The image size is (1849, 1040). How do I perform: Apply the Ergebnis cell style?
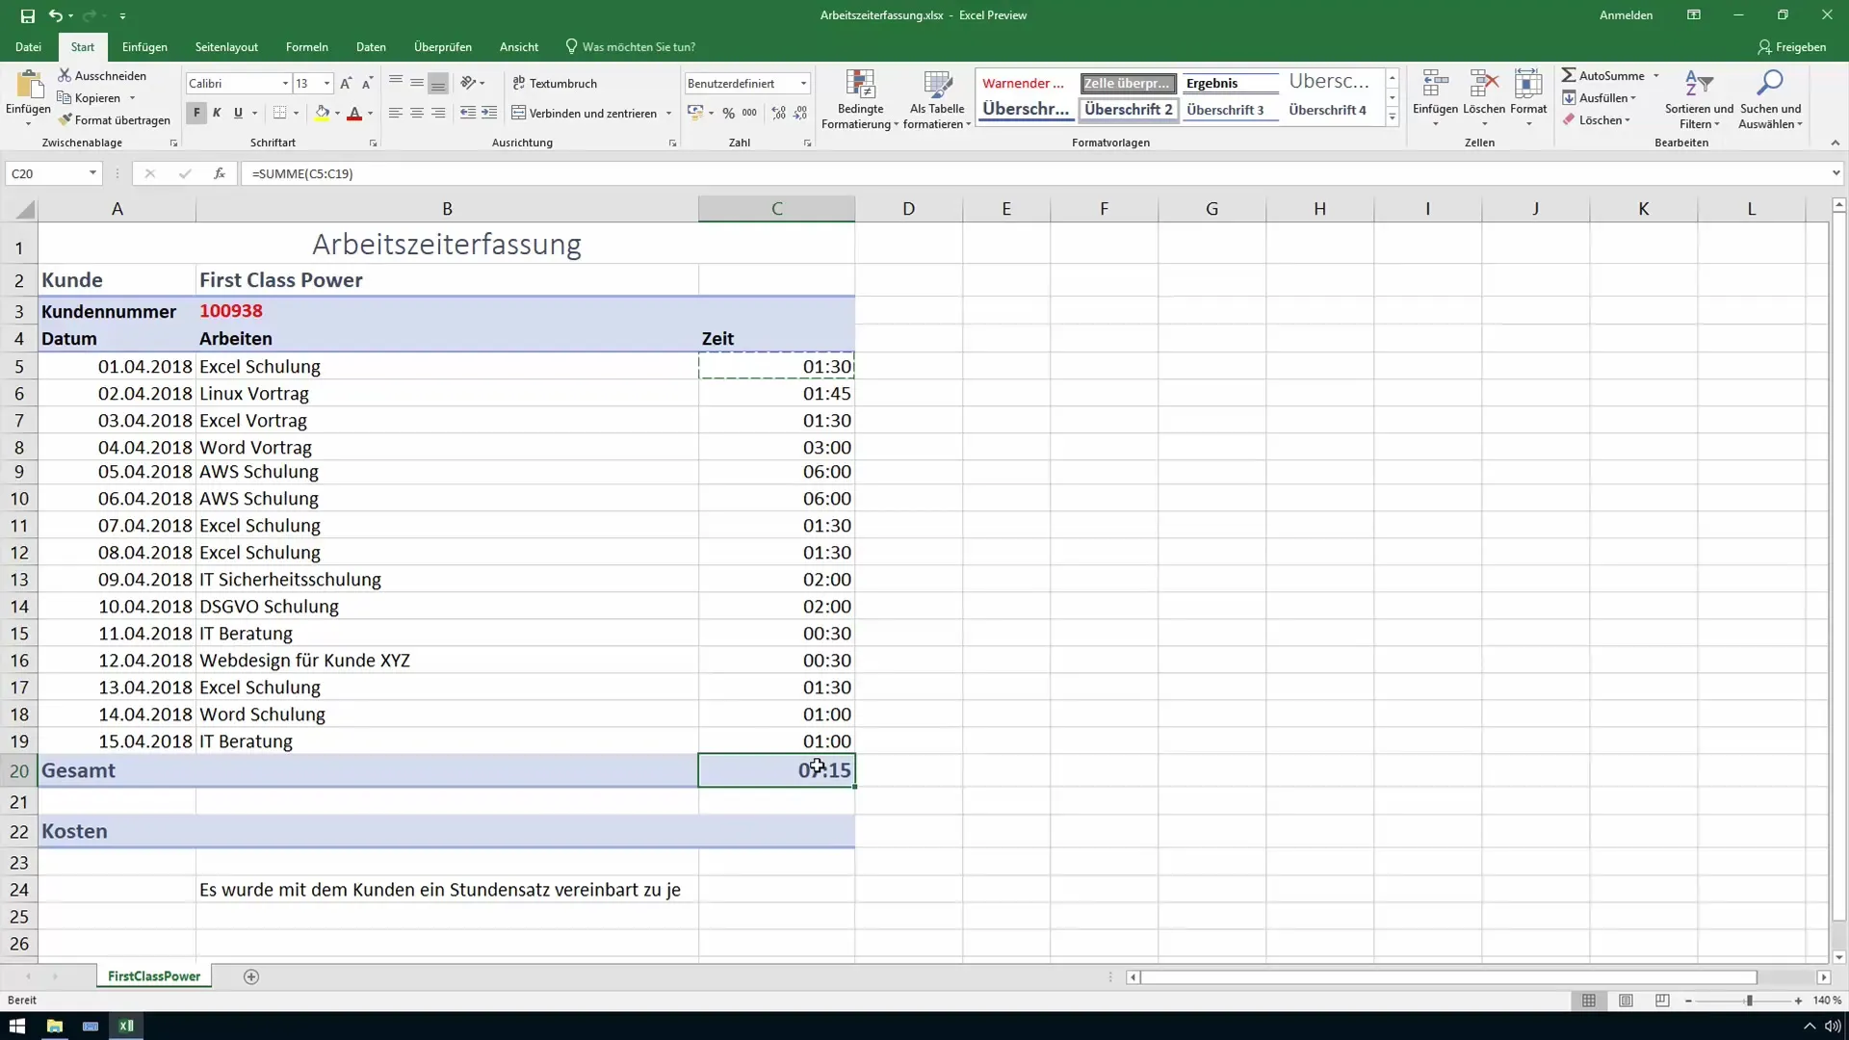point(1230,83)
